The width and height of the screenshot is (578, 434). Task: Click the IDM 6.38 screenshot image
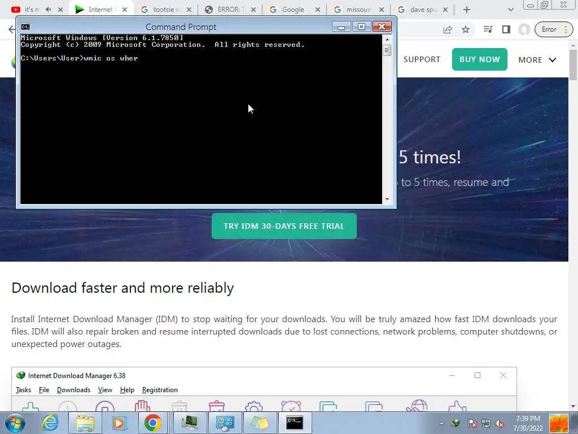(264, 389)
